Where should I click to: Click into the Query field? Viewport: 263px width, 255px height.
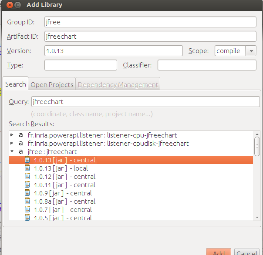point(145,102)
